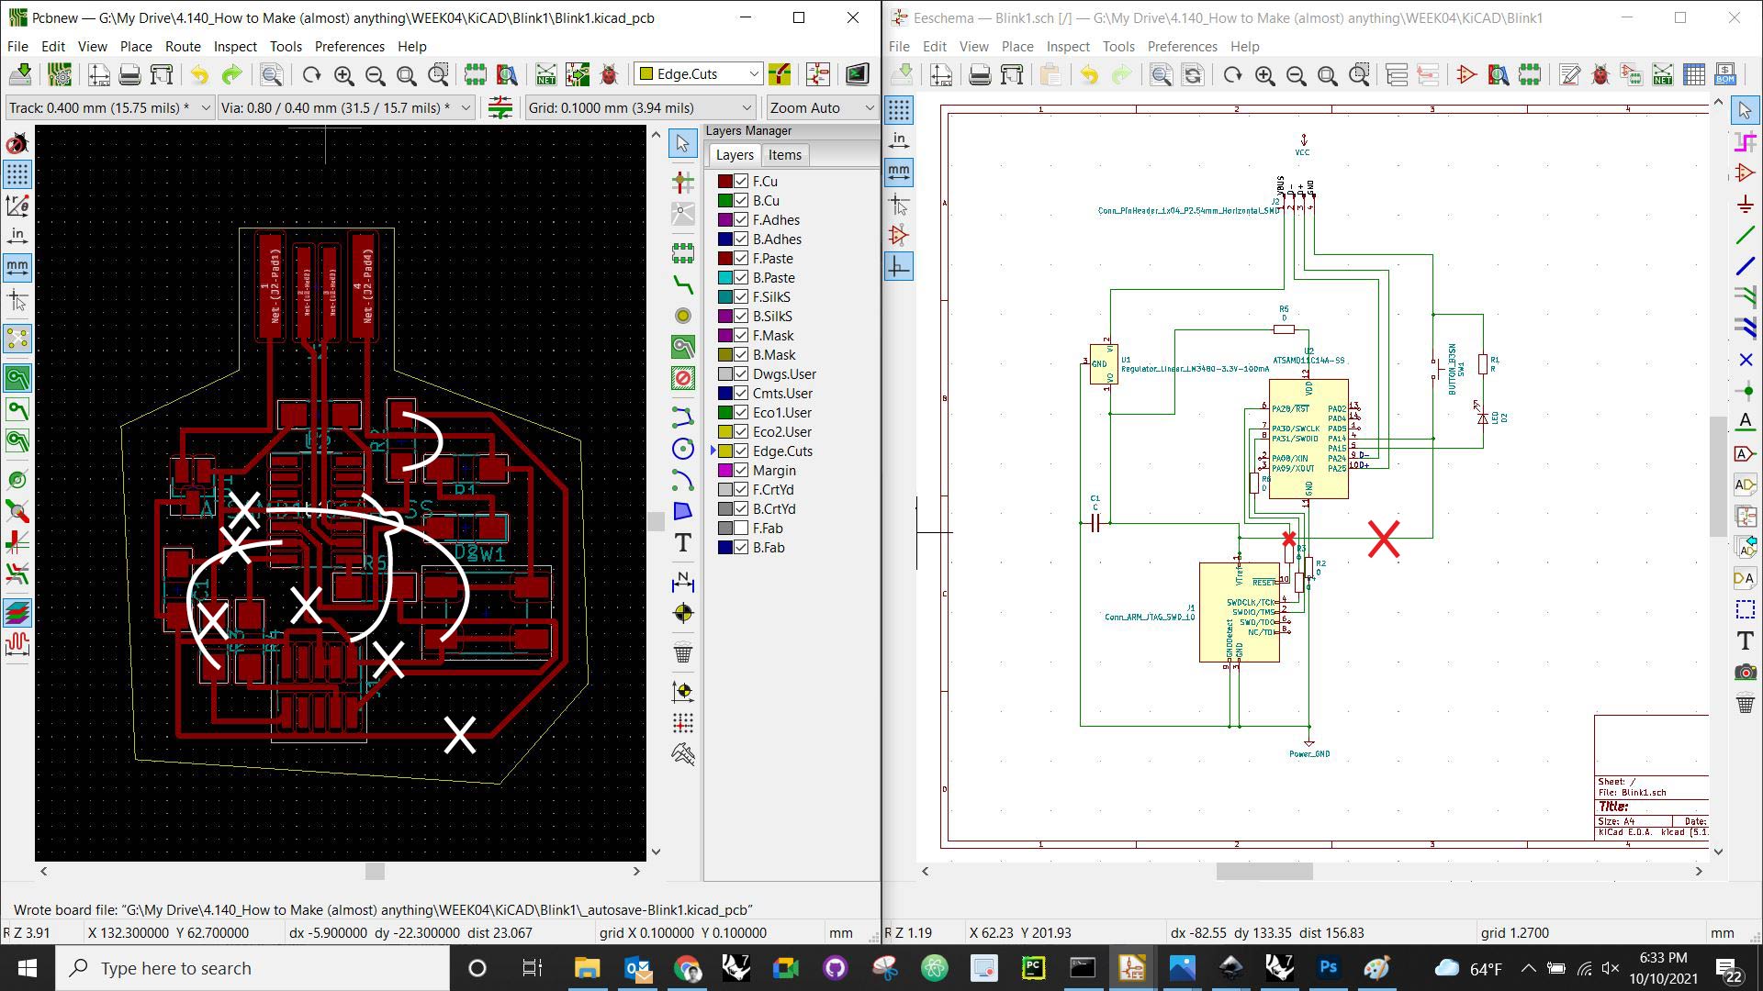Select the Add Text tool in Pcbnew
The width and height of the screenshot is (1763, 991).
point(682,542)
